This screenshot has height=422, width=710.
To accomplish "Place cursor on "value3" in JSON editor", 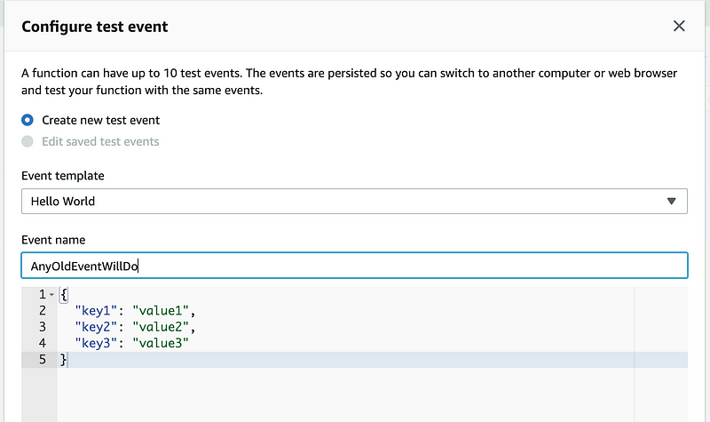I will [x=161, y=343].
